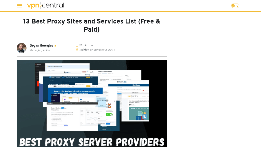Screen dimensions: 261x147
Task: Select the '32 min. read' text
Action: 87,45
